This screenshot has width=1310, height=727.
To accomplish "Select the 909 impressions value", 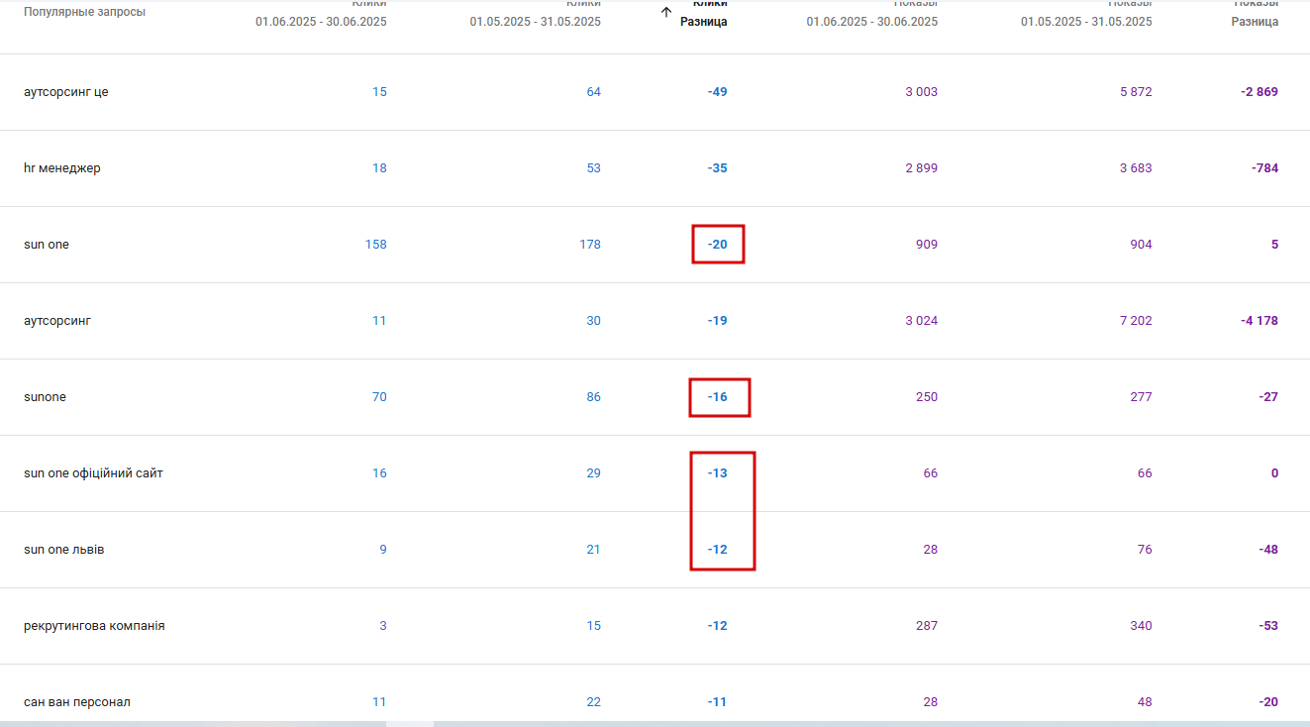I will coord(927,245).
